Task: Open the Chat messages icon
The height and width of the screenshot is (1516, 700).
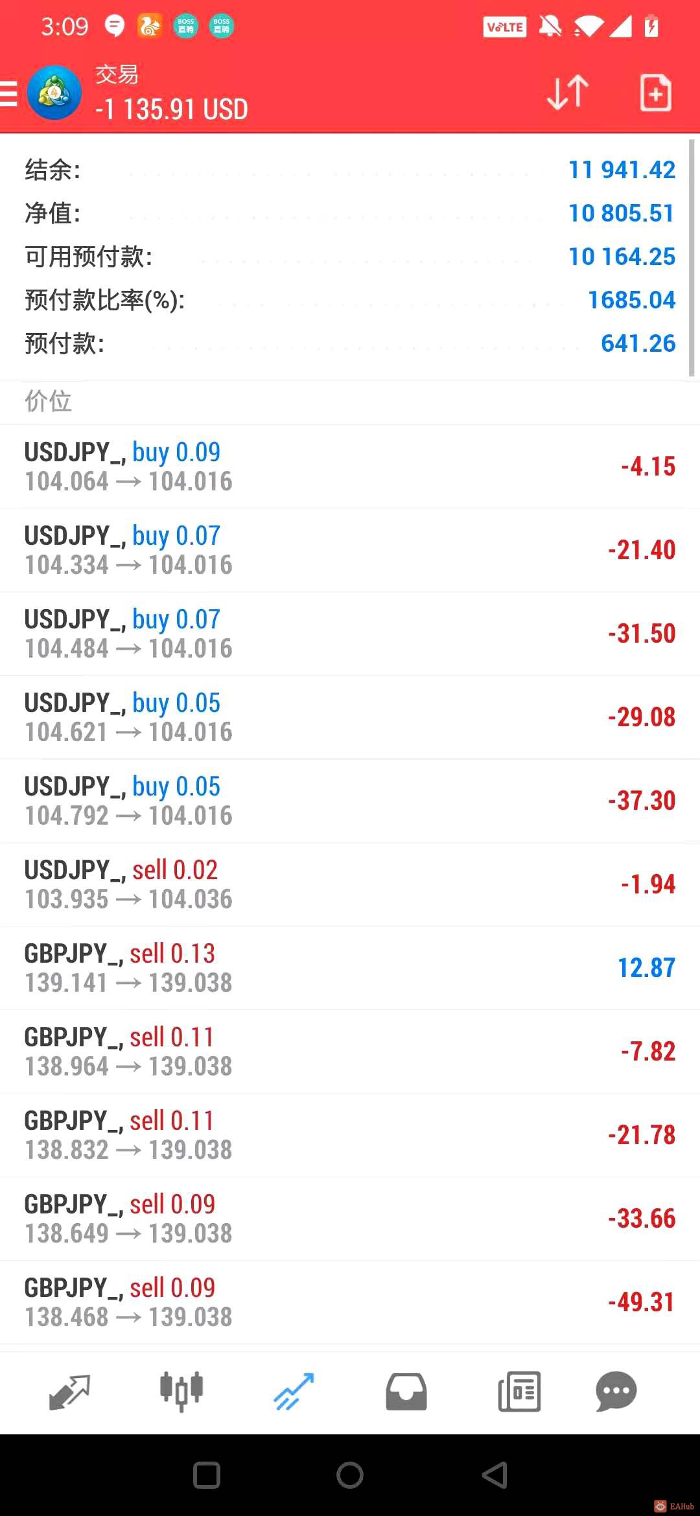Action: (x=616, y=1392)
